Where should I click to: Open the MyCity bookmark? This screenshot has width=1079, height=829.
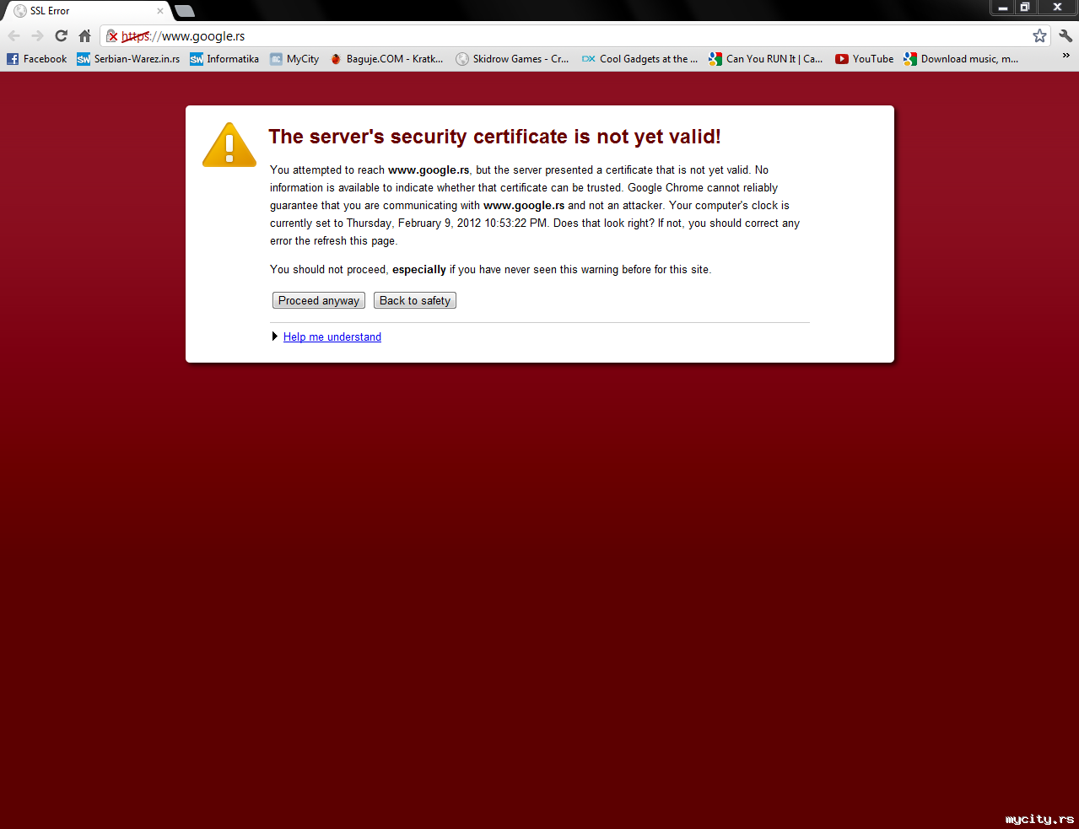[x=294, y=59]
